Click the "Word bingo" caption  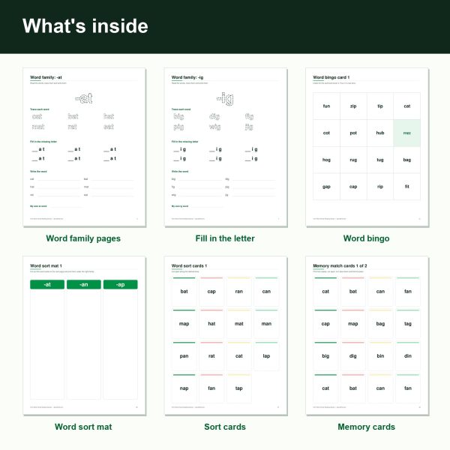[367, 238]
